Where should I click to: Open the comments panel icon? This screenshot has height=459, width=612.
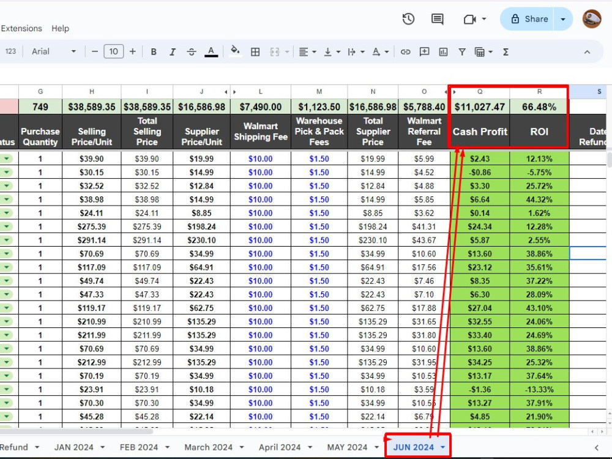pyautogui.click(x=437, y=19)
